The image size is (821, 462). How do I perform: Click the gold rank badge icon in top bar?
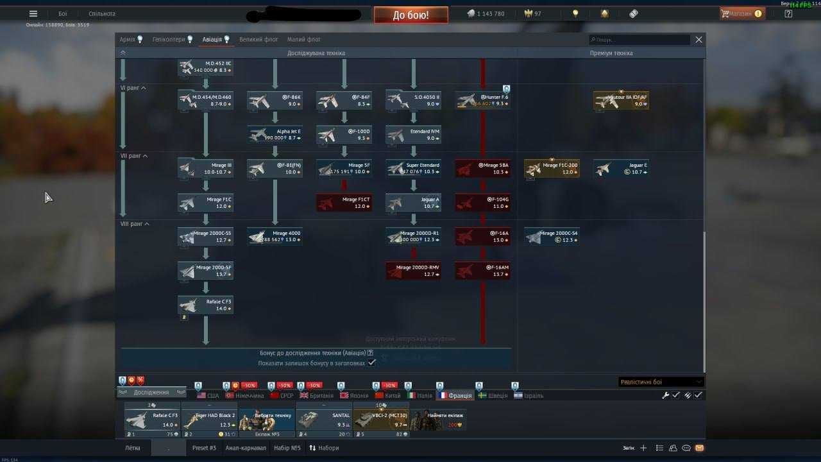click(x=605, y=13)
